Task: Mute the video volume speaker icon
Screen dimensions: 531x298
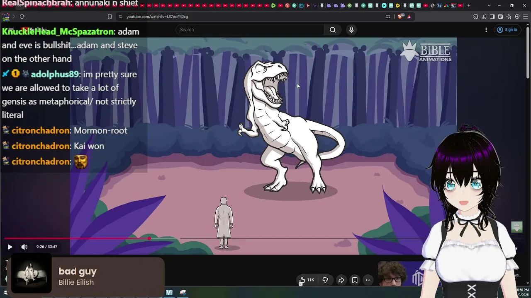Action: (24, 247)
